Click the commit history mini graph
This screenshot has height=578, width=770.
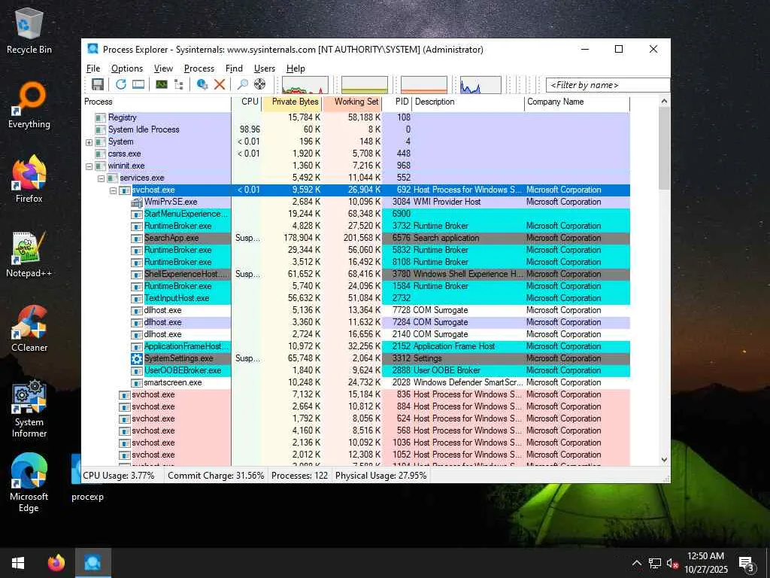click(x=365, y=84)
